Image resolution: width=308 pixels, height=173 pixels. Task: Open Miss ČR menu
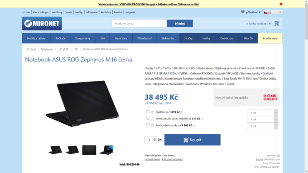click(x=248, y=38)
